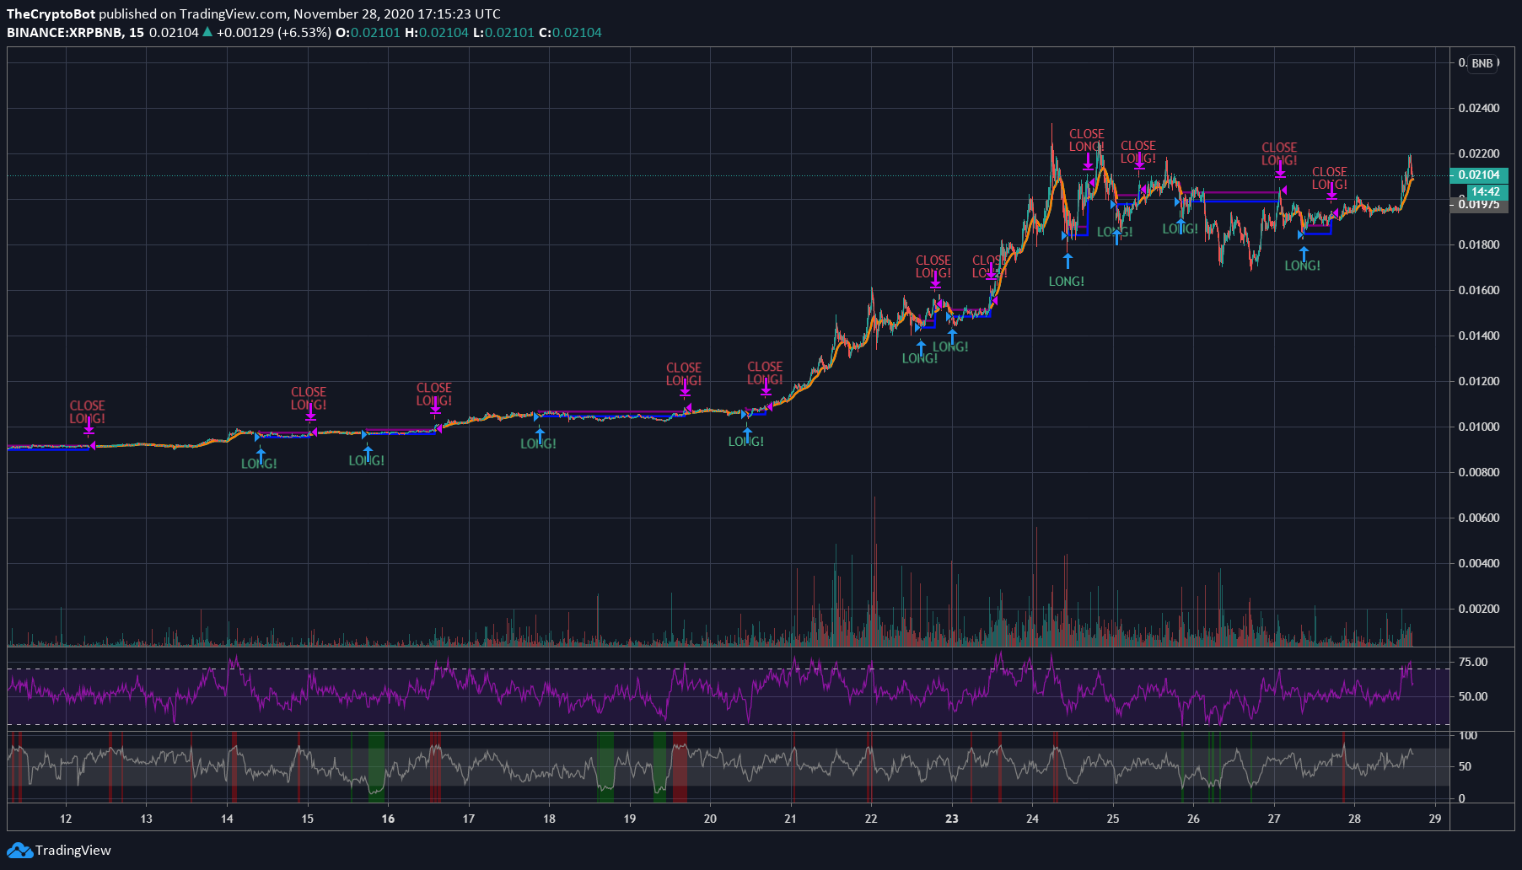Click the green up-triangle beside 0.02104 in header
The height and width of the screenshot is (870, 1522).
click(207, 32)
